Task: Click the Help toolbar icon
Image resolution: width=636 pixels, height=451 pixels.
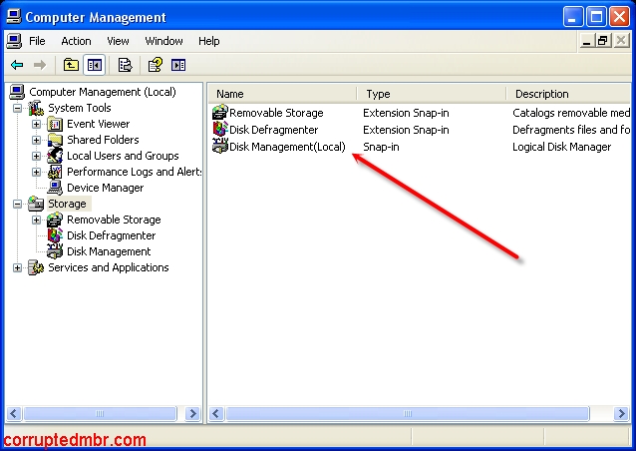Action: tap(155, 65)
